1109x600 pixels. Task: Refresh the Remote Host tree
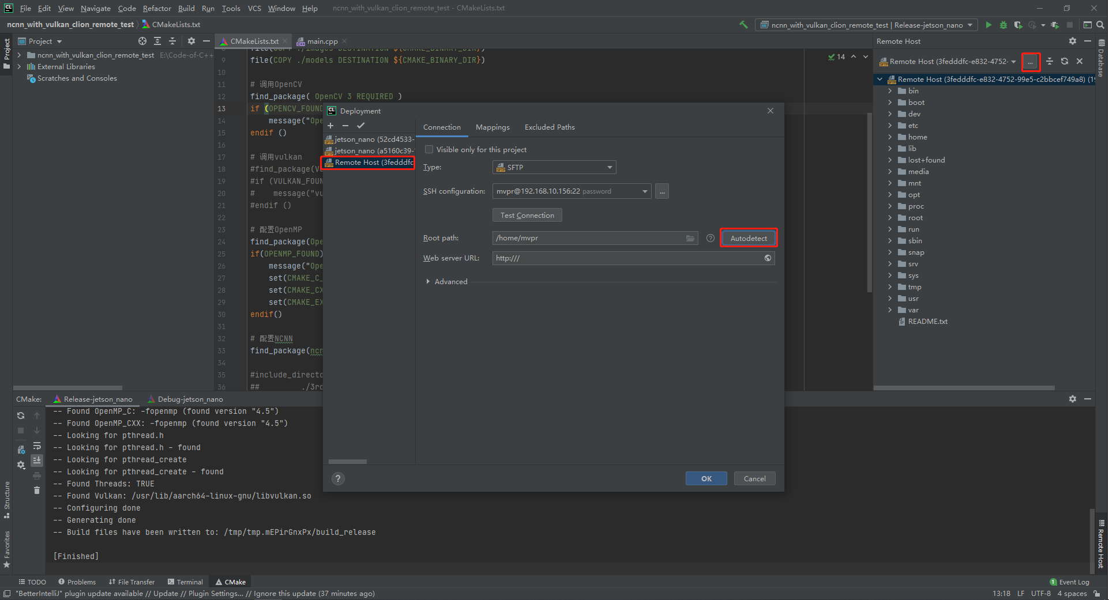click(x=1065, y=61)
